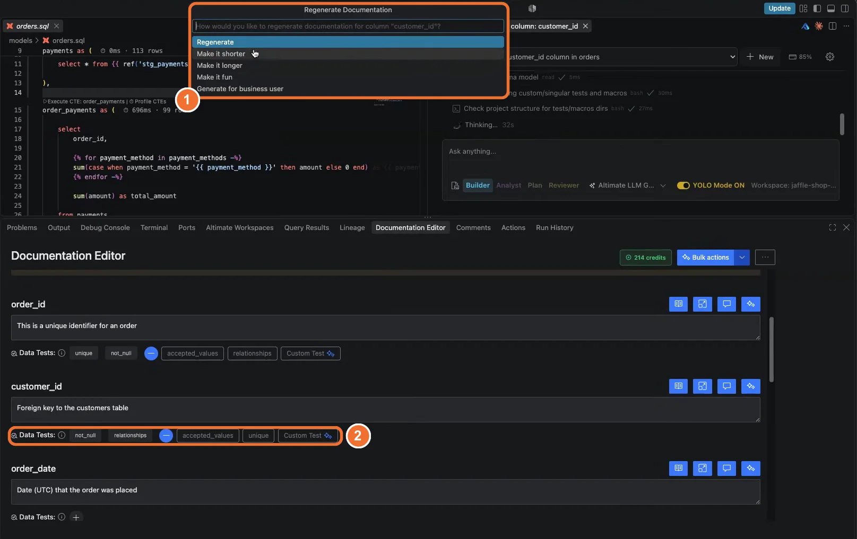Open comment icon for order_id column
This screenshot has height=539, width=857.
pyautogui.click(x=726, y=304)
